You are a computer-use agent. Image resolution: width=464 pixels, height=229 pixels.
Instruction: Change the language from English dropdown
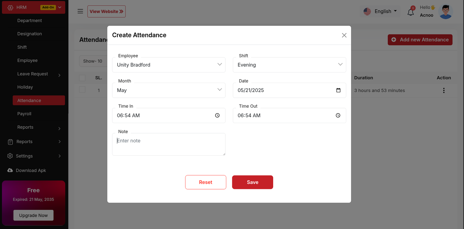coord(380,11)
